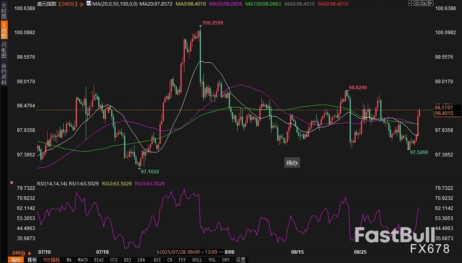This screenshot has height=263, width=462.
Task: Open the 【240分】 period label in chart title
Action: (68, 4)
